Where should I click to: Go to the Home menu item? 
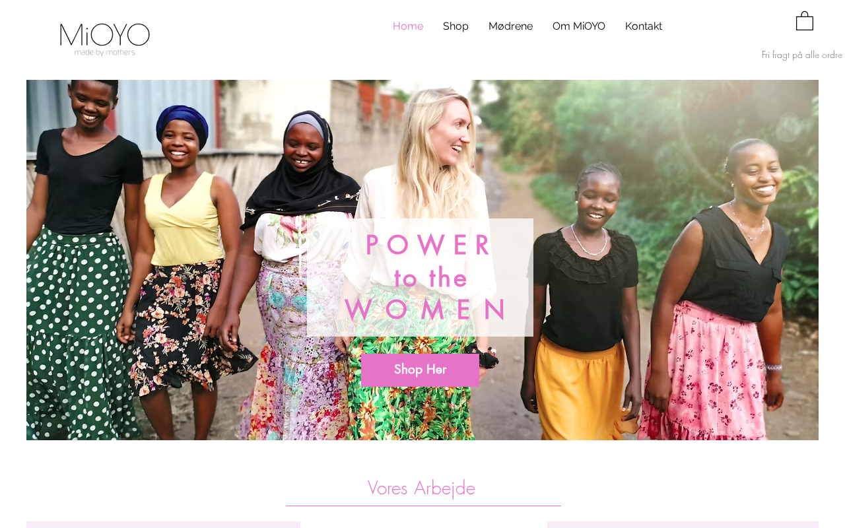tap(408, 26)
